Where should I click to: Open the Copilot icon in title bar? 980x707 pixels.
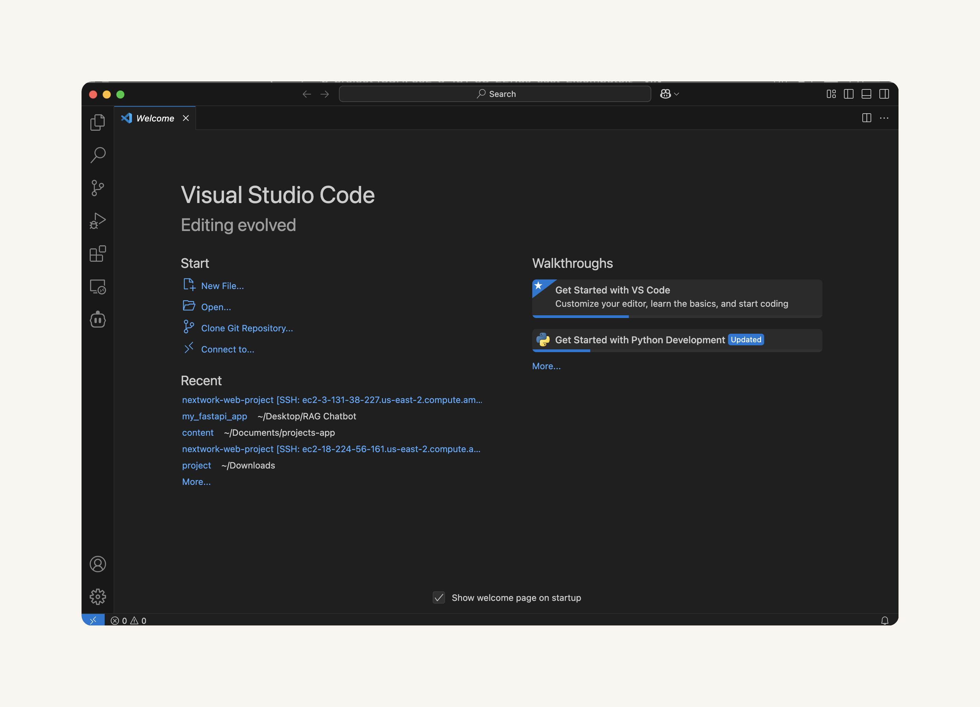[665, 94]
